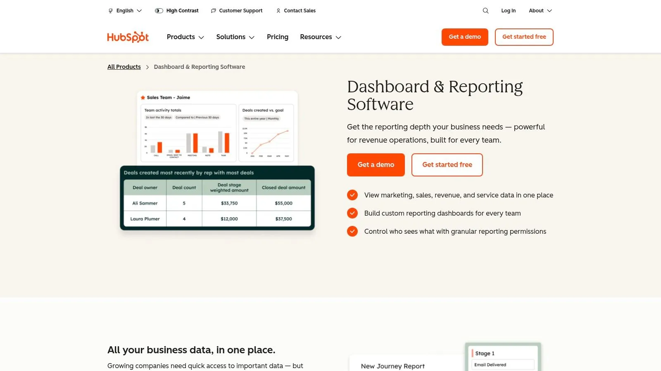Expand the Resources menu
Image resolution: width=661 pixels, height=371 pixels.
click(x=321, y=37)
